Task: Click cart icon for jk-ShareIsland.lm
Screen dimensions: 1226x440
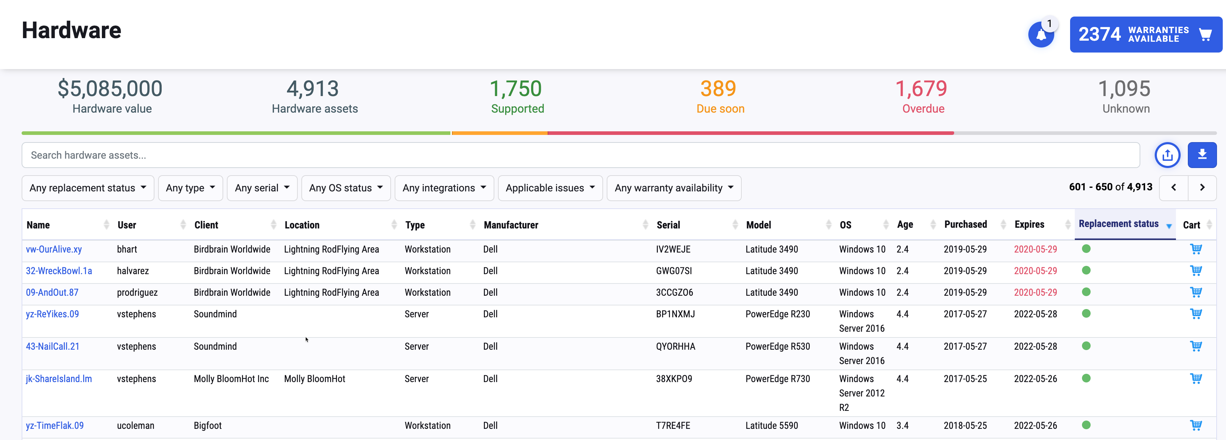Action: 1195,378
